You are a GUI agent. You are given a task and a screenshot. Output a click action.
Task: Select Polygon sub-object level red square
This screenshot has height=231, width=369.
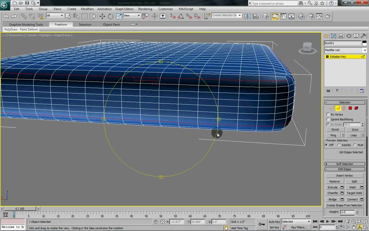point(350,108)
